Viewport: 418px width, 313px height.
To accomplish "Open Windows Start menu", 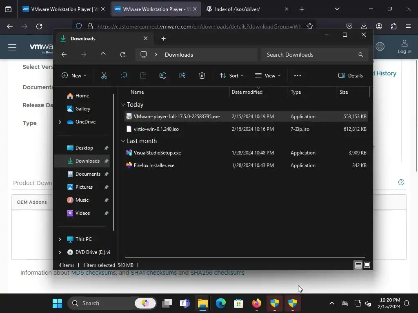I will click(x=57, y=303).
